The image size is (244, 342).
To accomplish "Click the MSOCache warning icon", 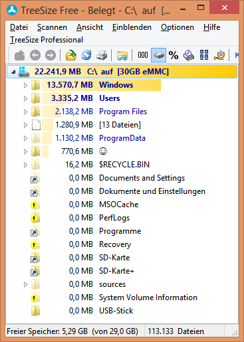I will pyautogui.click(x=35, y=205).
